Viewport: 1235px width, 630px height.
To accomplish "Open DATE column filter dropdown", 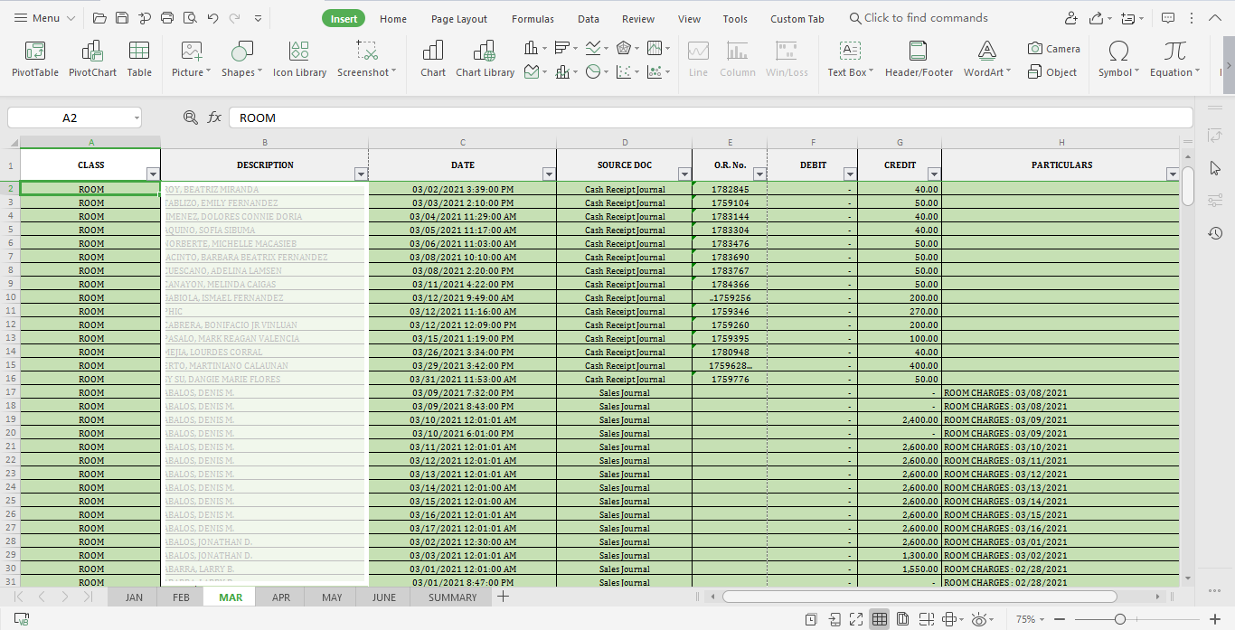I will click(x=549, y=174).
